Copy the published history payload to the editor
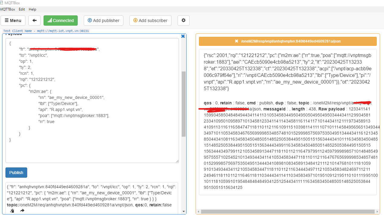 [x=12, y=211]
